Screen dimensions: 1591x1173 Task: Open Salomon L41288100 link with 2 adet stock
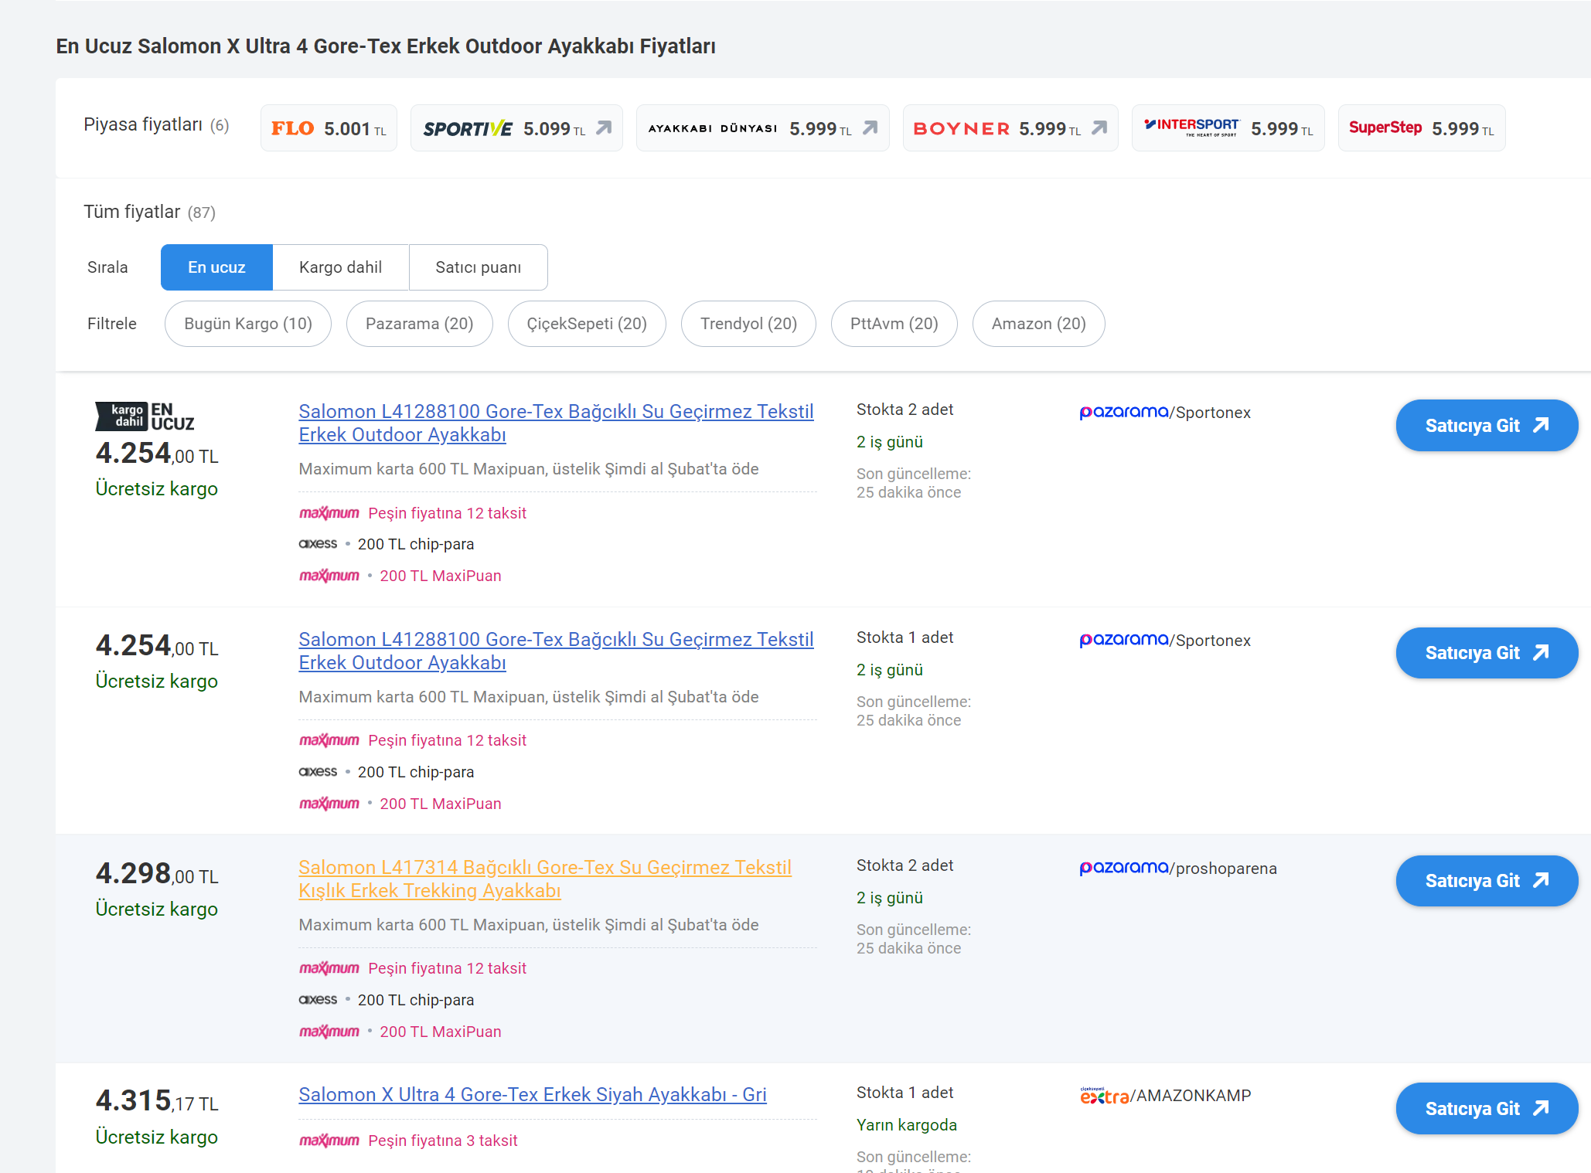[556, 423]
